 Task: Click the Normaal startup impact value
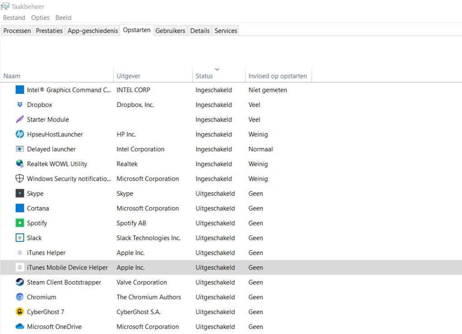[261, 149]
